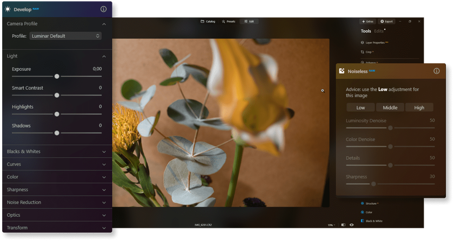This screenshot has height=241, width=454.
Task: Click the Noiseless Sharpness slider handle
Action: pyautogui.click(x=373, y=184)
